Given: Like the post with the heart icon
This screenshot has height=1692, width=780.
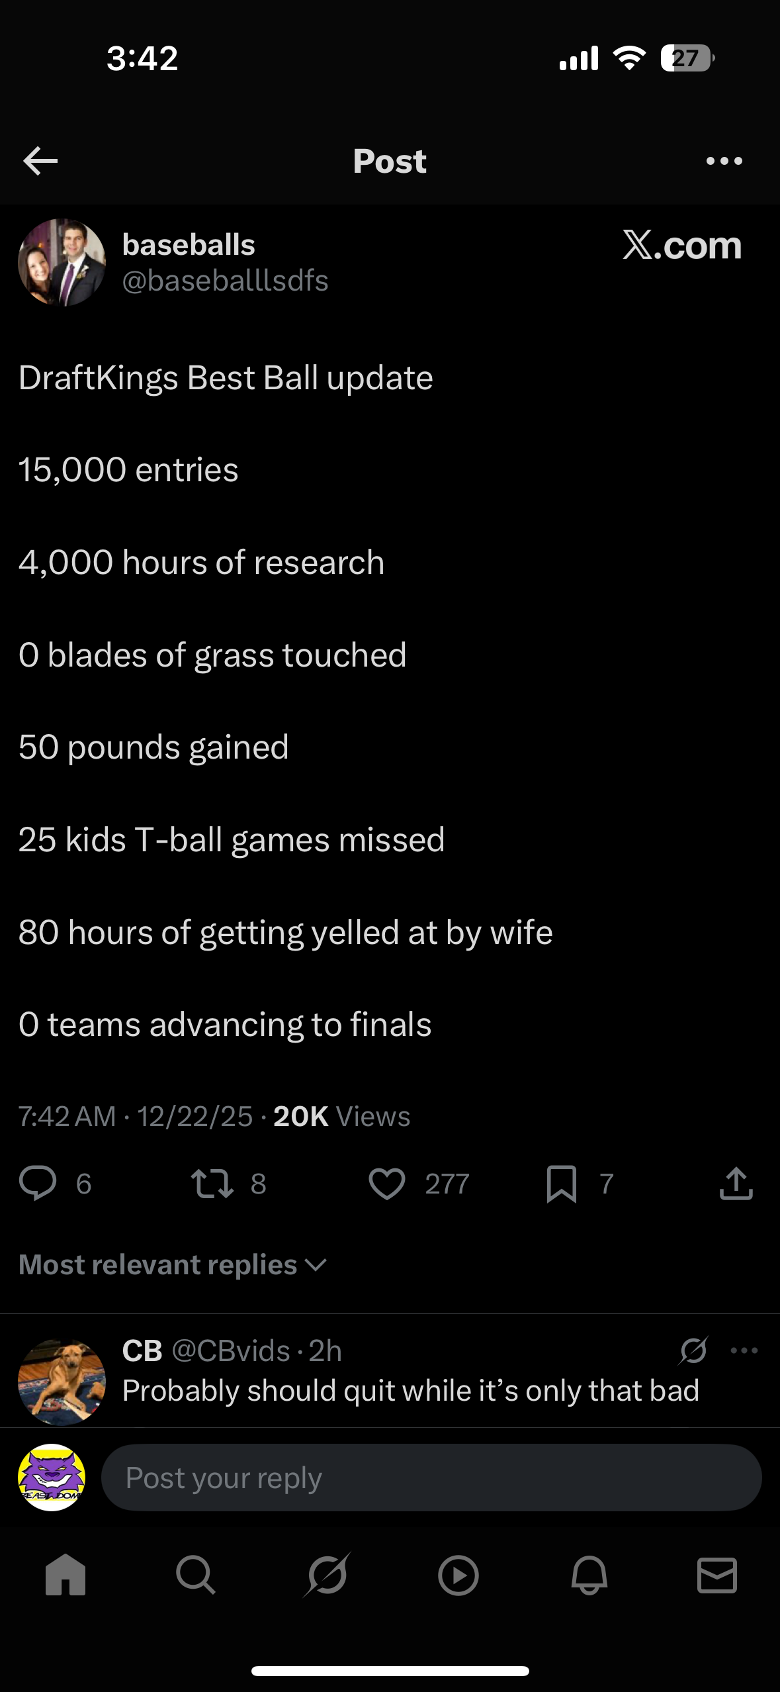Looking at the screenshot, I should pos(387,1184).
